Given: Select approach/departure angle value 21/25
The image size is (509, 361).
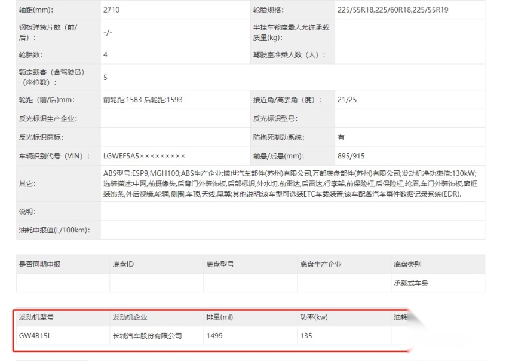Looking at the screenshot, I should [347, 100].
